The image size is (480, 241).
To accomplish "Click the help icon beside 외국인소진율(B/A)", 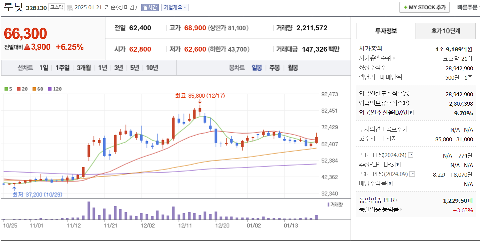I will pos(411,113).
